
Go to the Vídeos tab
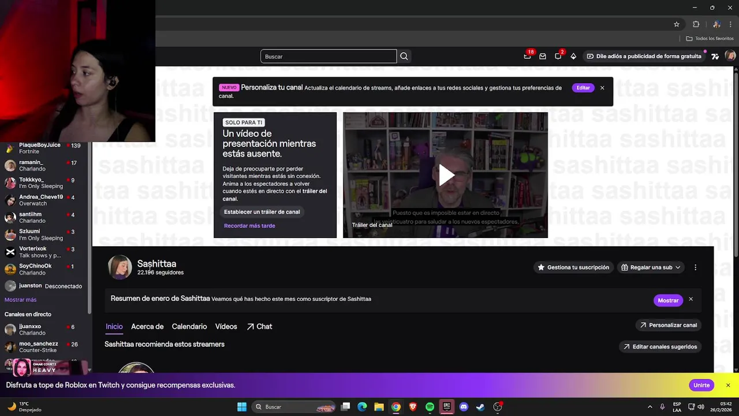[226, 326]
